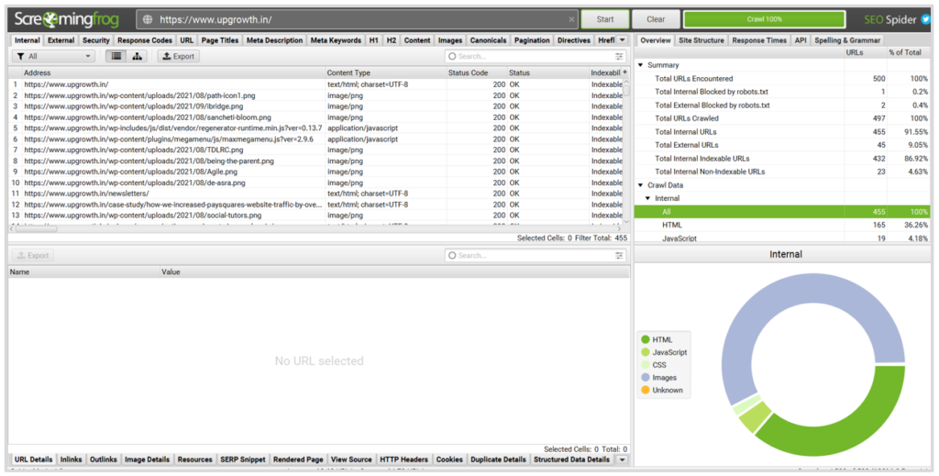The image size is (939, 476).
Task: Click the top Search box
Action: (536, 56)
